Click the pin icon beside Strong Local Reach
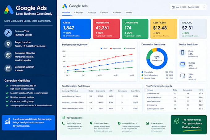The width and height of the screenshot is (210, 140). click(91, 123)
